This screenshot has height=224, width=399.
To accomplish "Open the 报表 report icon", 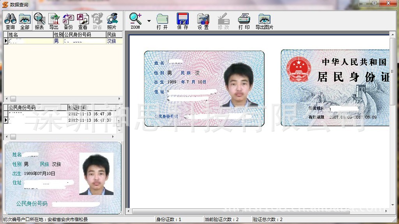I will [39, 21].
